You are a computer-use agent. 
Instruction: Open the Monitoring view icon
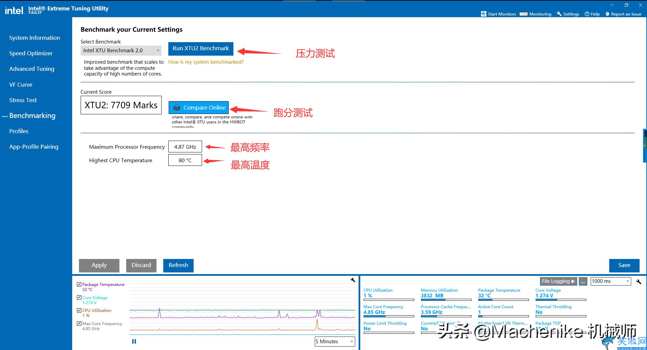click(524, 14)
